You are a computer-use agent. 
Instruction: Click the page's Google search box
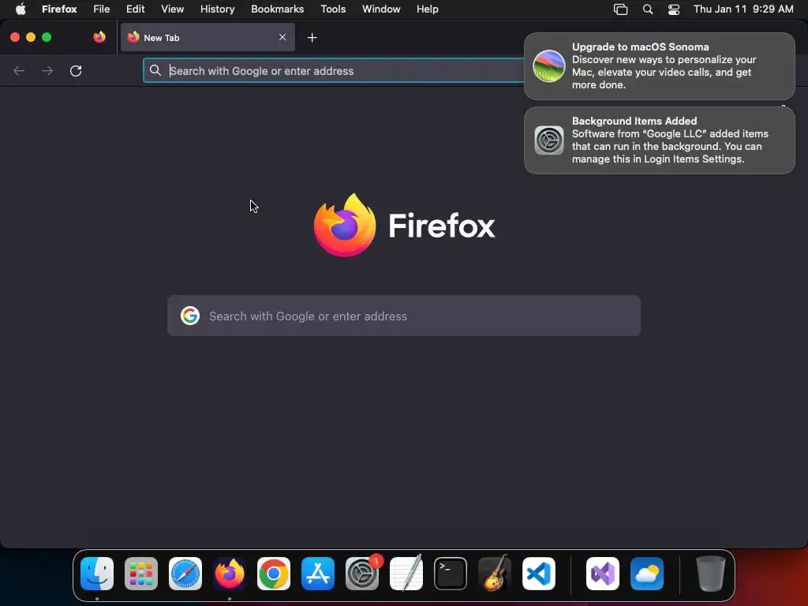(404, 316)
